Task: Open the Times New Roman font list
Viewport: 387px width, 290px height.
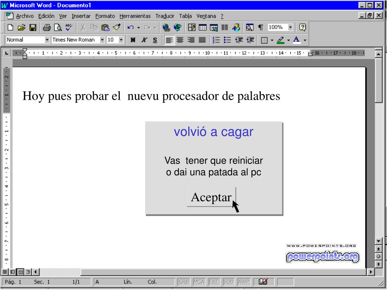Action: click(x=102, y=40)
